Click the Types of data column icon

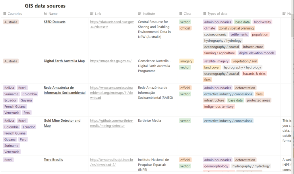coord(204,14)
